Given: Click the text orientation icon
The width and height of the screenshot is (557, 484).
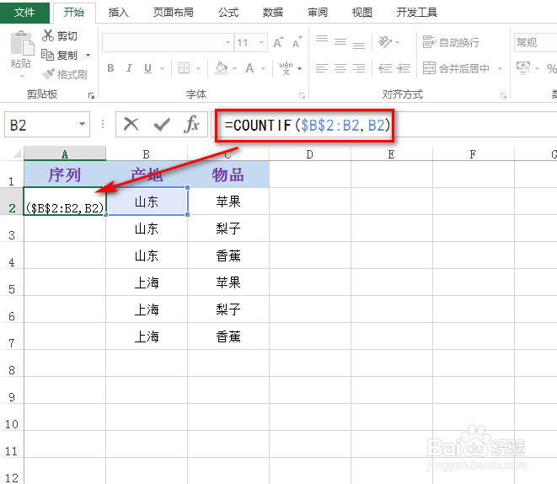Looking at the screenshot, I should [x=385, y=42].
